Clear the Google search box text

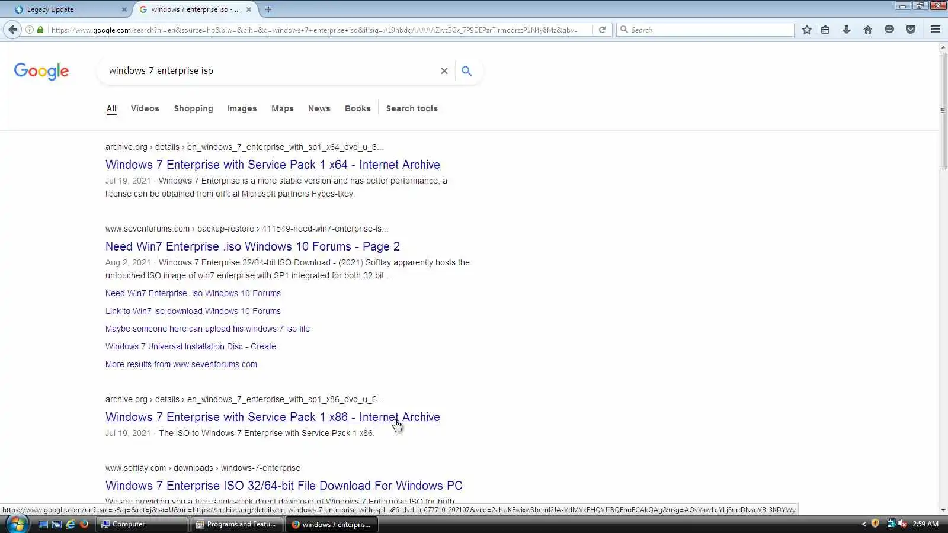tap(444, 71)
